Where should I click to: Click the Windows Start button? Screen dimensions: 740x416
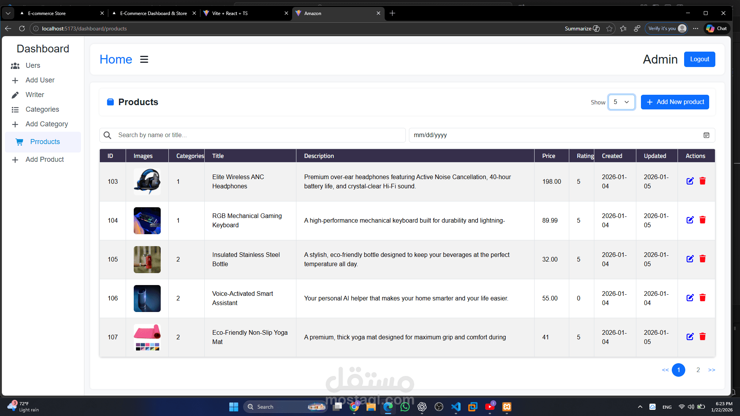point(234,407)
